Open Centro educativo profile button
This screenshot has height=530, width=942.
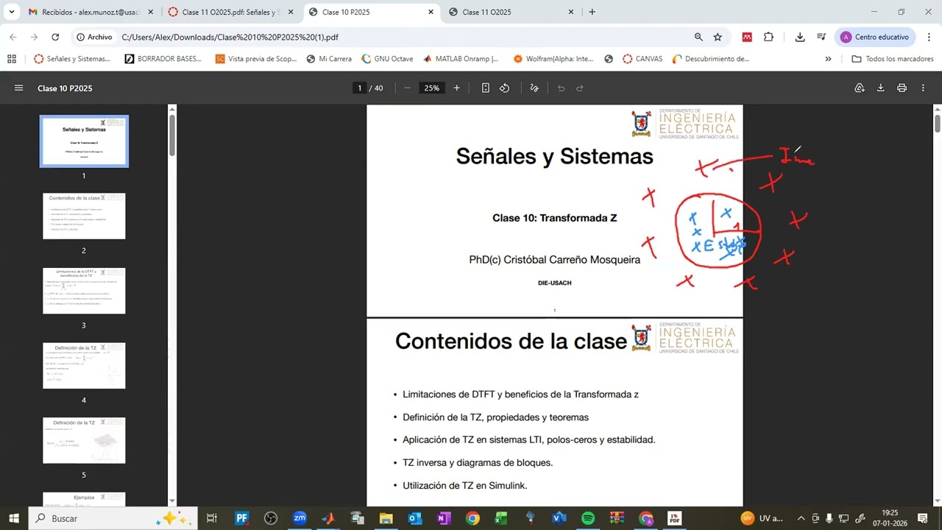pyautogui.click(x=876, y=37)
